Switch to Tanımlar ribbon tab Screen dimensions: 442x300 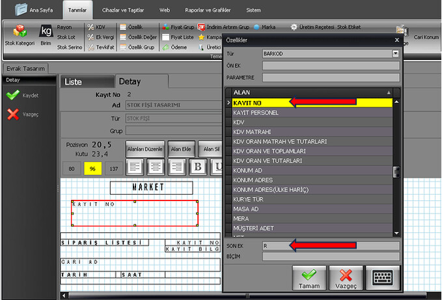(77, 10)
